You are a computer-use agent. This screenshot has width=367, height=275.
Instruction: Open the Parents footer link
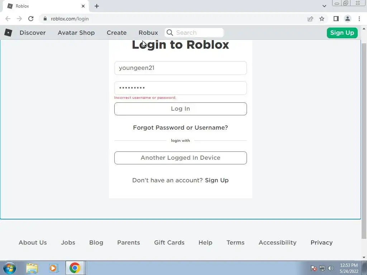129,242
